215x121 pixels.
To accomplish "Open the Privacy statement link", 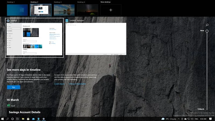I will click(x=77, y=84).
